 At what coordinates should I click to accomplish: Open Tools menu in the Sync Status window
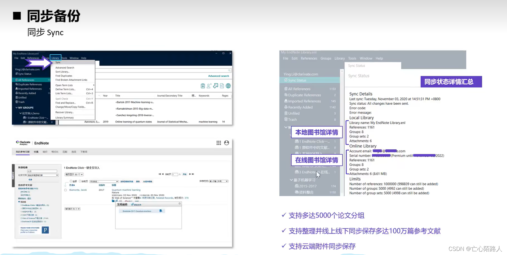pyautogui.click(x=352, y=58)
